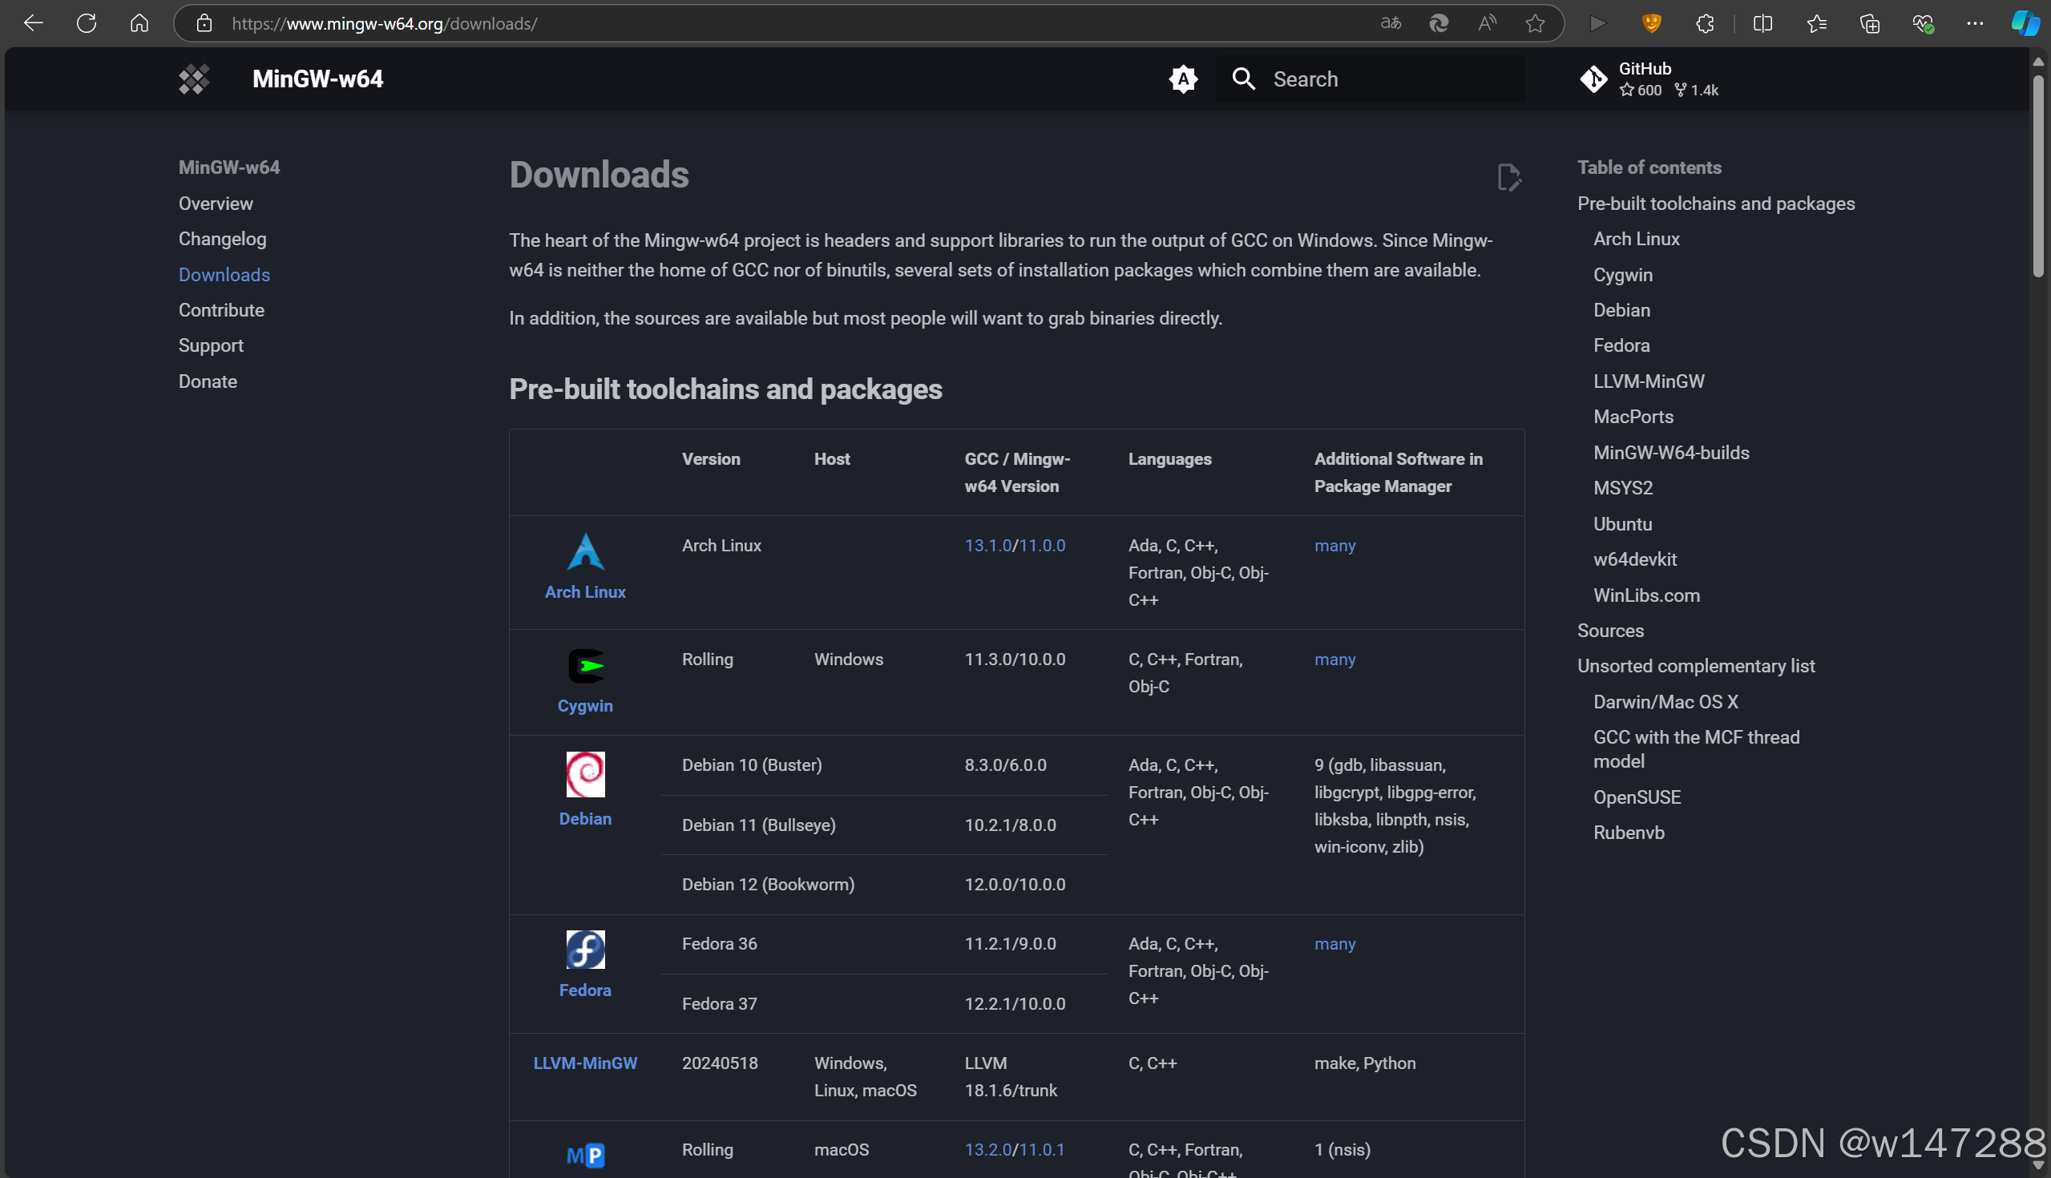Open browser extensions puzzle icon
Screen dimensions: 2051x1178
click(1705, 23)
